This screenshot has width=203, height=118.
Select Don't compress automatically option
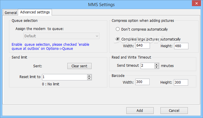[118, 29]
